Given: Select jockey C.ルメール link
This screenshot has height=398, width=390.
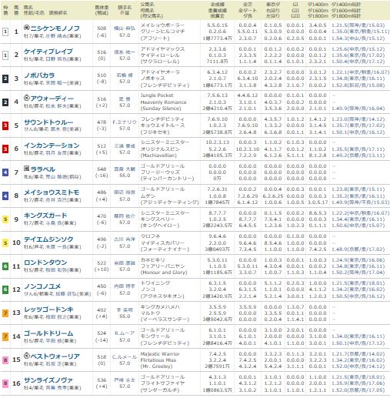Looking at the screenshot, I should coord(125,357).
